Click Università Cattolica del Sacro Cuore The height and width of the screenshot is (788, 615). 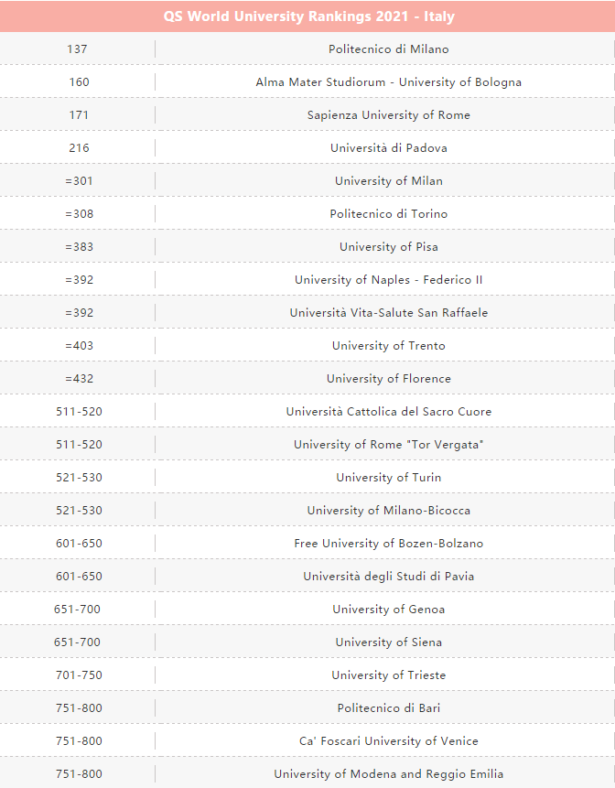(x=388, y=412)
